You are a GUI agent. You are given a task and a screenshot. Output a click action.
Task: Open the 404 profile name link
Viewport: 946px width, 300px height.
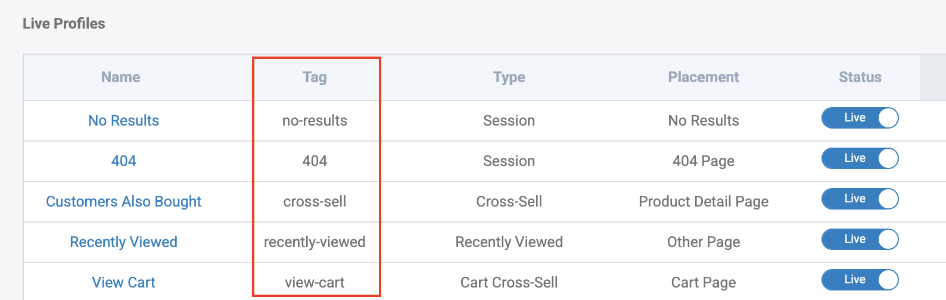(x=123, y=161)
